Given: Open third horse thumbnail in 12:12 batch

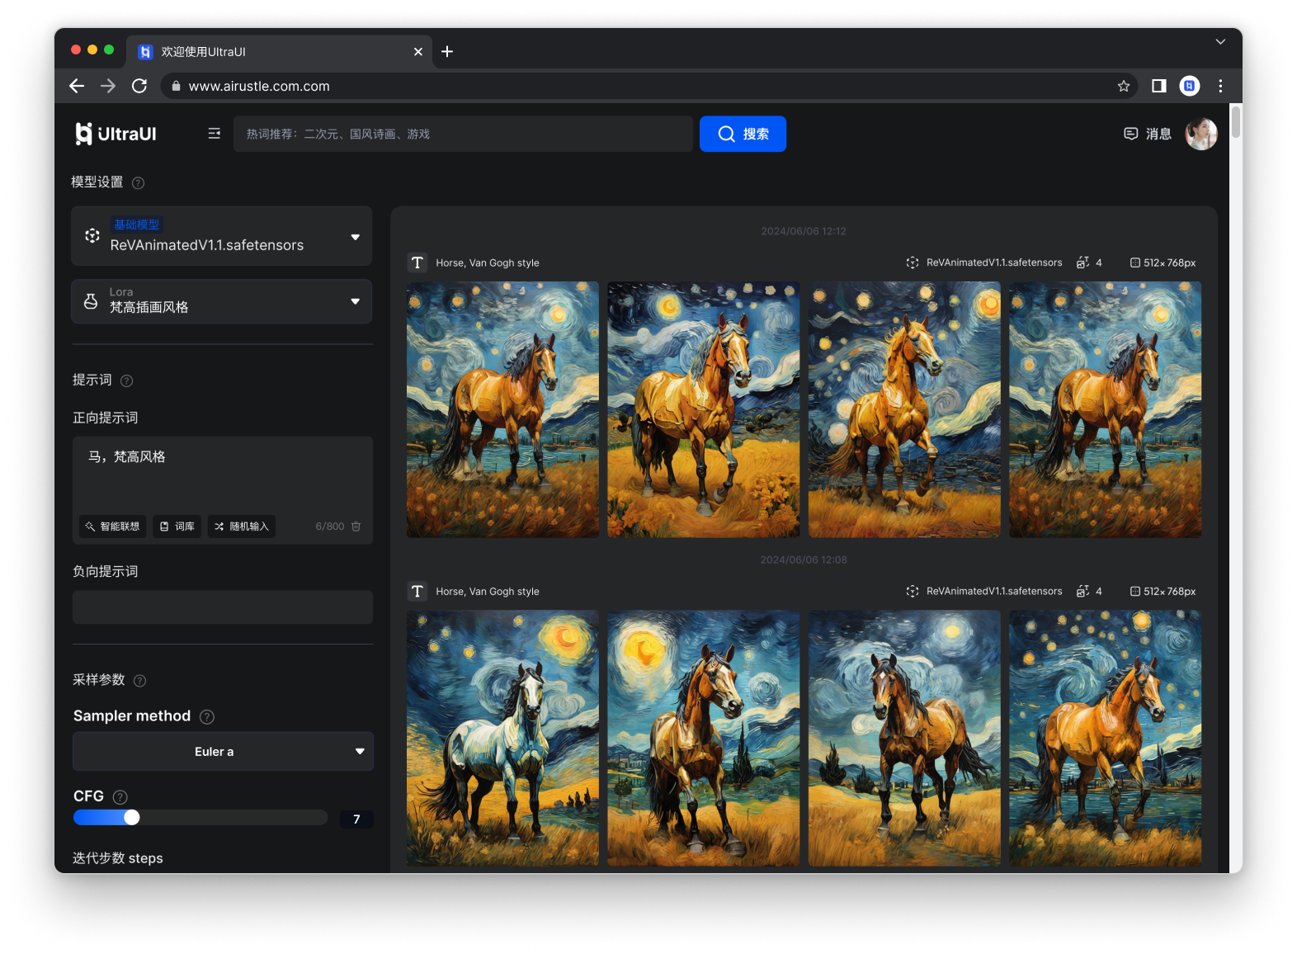Looking at the screenshot, I should point(904,409).
